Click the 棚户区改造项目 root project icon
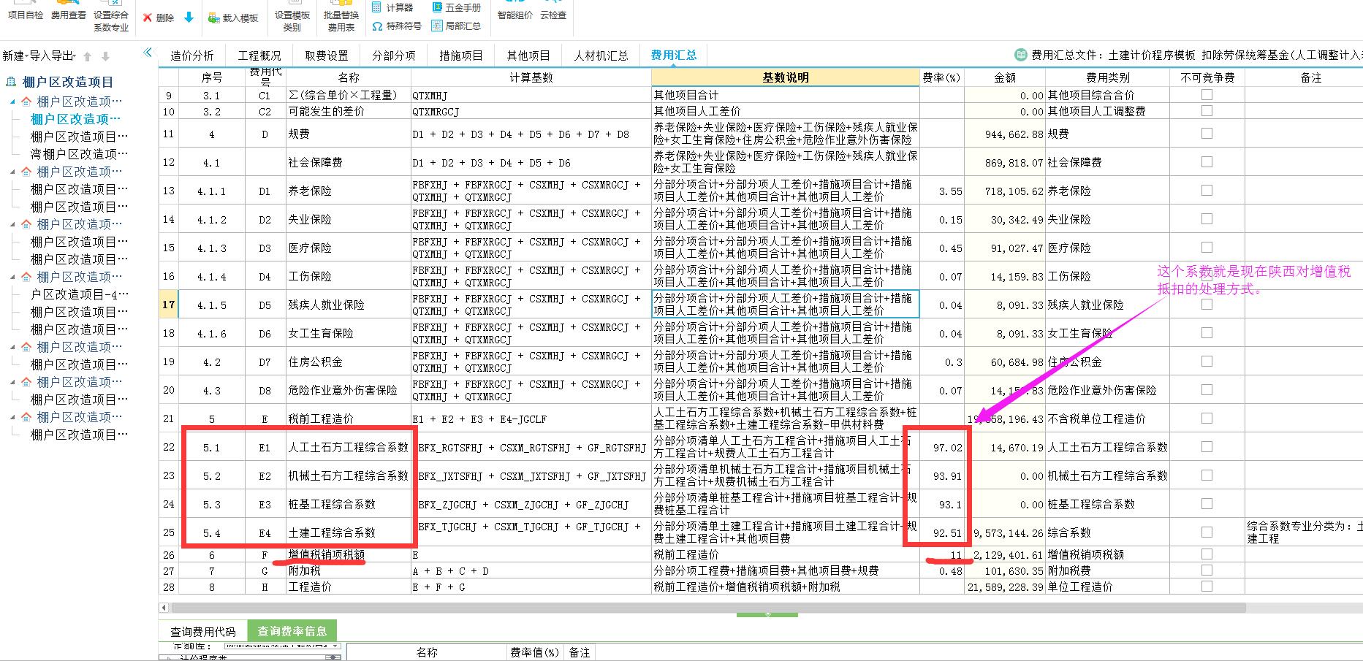The image size is (1363, 661). click(x=11, y=82)
